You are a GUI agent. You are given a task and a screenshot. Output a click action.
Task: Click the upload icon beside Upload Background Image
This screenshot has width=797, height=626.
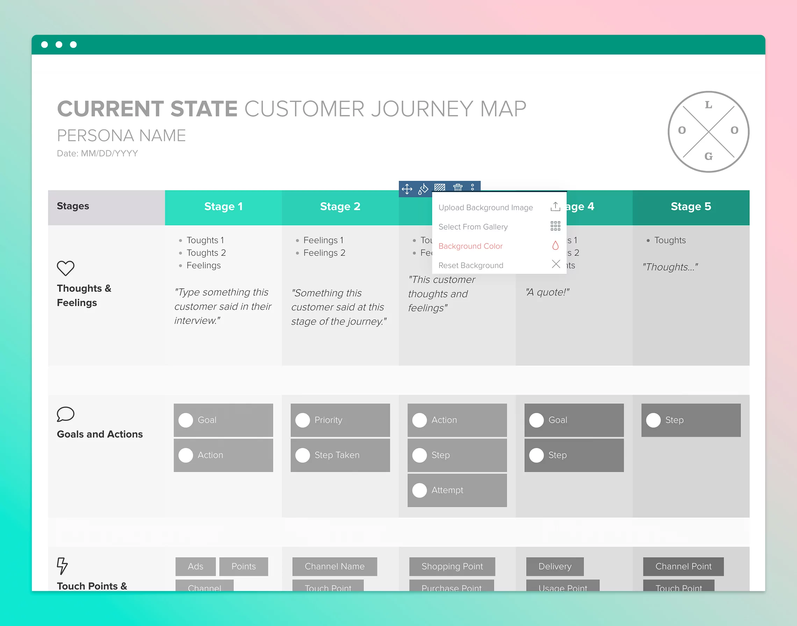pyautogui.click(x=555, y=206)
